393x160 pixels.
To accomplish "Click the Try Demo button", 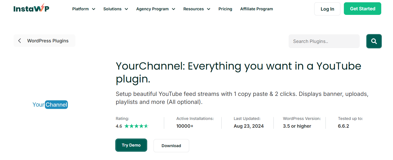I will tap(131, 145).
